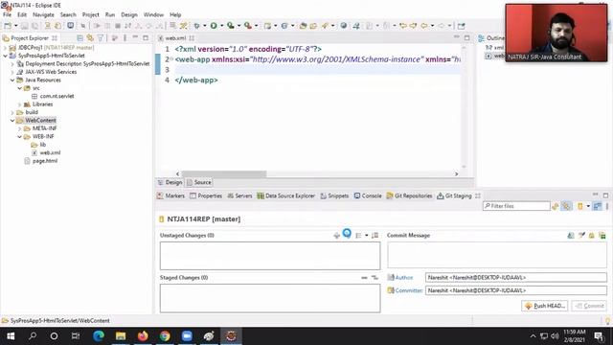Toggle column layout in Git Staging toolbar
This screenshot has width=613, height=345.
597,206
